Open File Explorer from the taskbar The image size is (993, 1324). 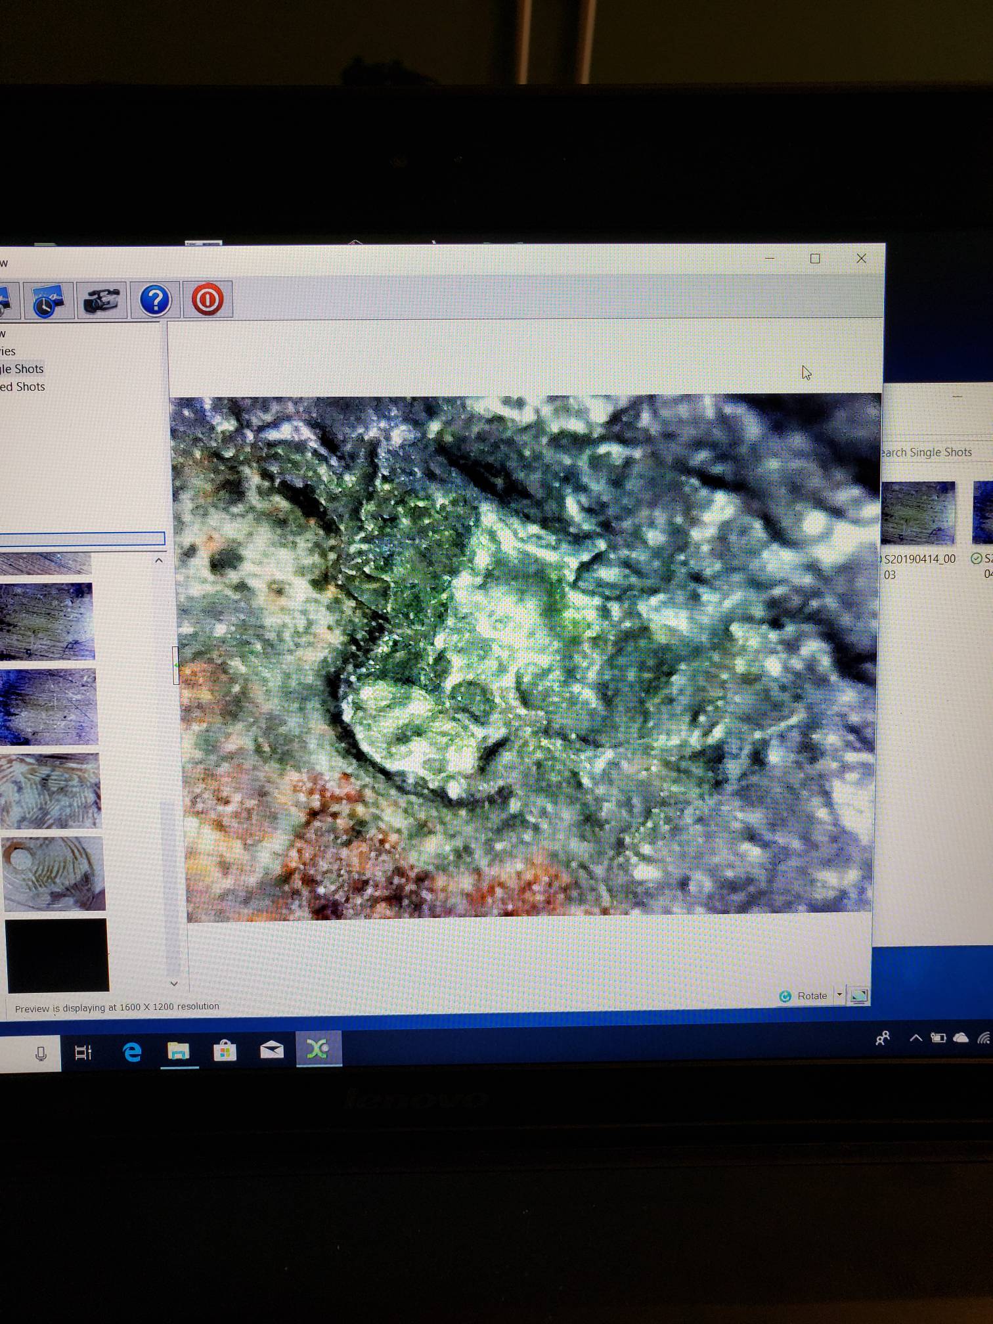pos(179,1051)
